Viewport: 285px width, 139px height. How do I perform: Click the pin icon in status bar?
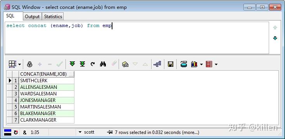110,132
